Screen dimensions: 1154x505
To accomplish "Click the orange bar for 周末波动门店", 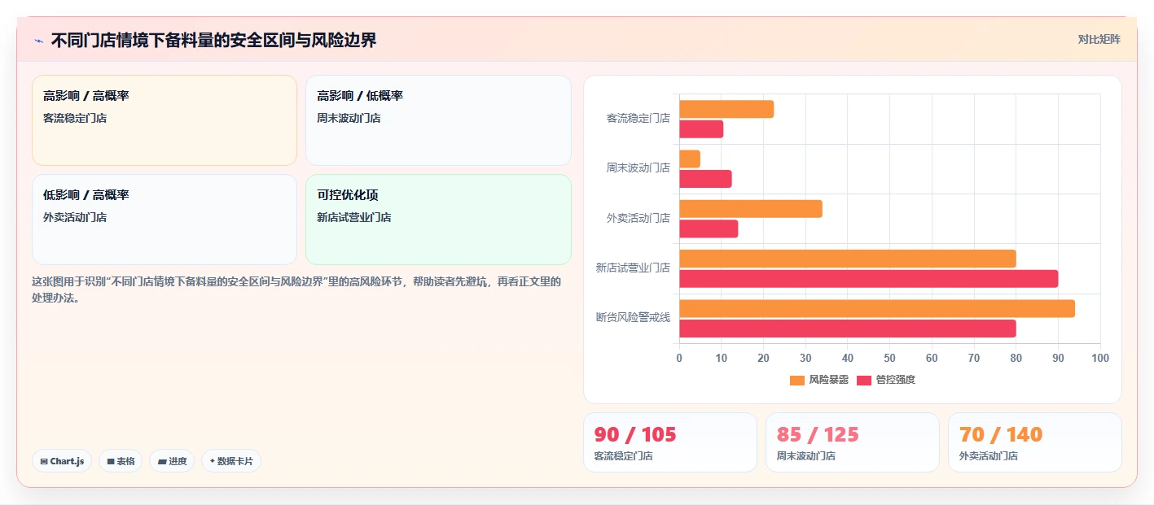I will pos(690,159).
